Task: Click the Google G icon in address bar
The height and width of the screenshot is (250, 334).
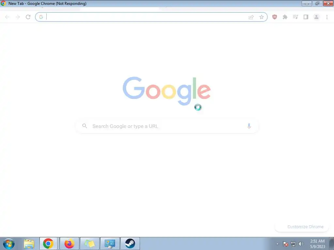Action: tap(41, 17)
